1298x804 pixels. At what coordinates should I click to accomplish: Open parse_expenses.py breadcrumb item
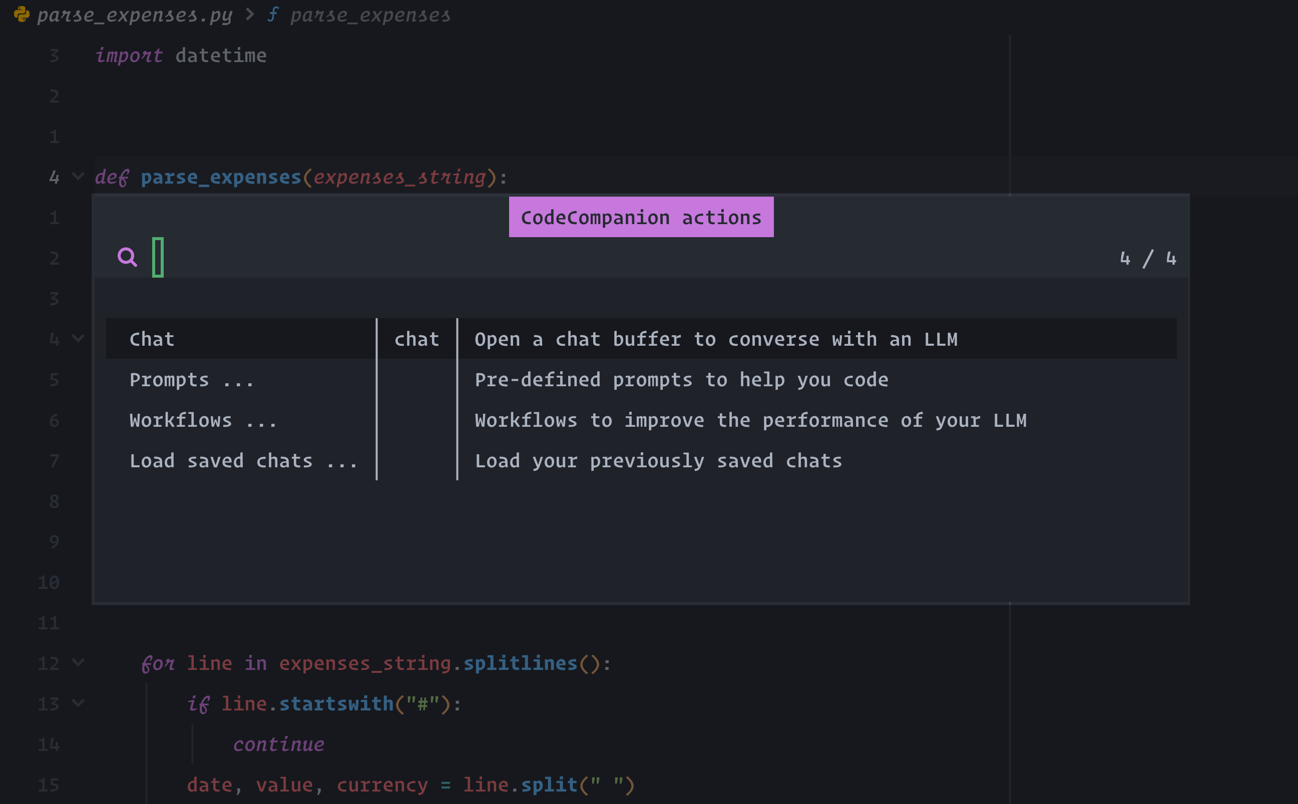click(135, 15)
